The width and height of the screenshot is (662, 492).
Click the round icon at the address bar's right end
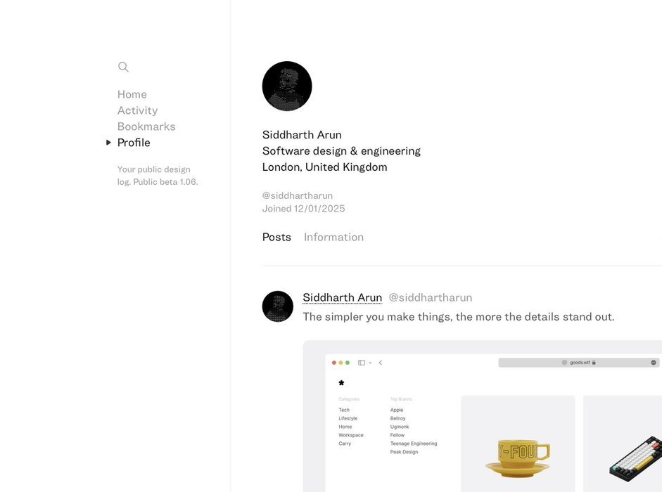pos(654,363)
